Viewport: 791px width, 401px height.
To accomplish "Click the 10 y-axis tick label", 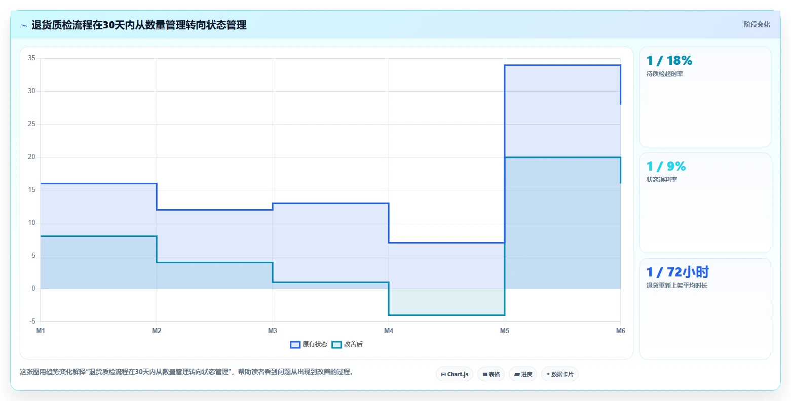I will (31, 223).
